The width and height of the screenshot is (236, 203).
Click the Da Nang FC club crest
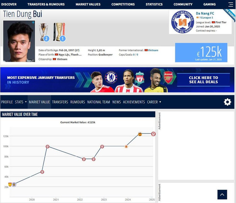[183, 22]
